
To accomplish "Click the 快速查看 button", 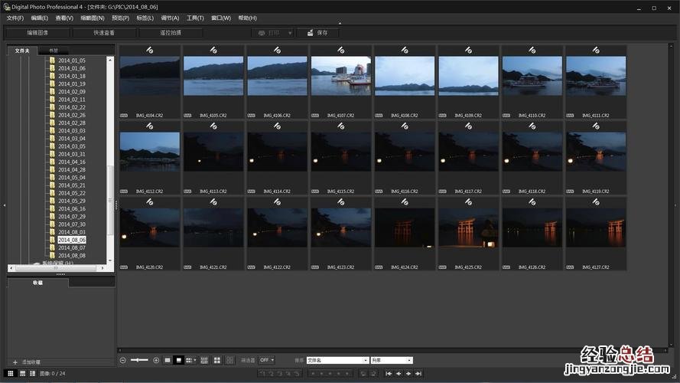I will click(104, 33).
